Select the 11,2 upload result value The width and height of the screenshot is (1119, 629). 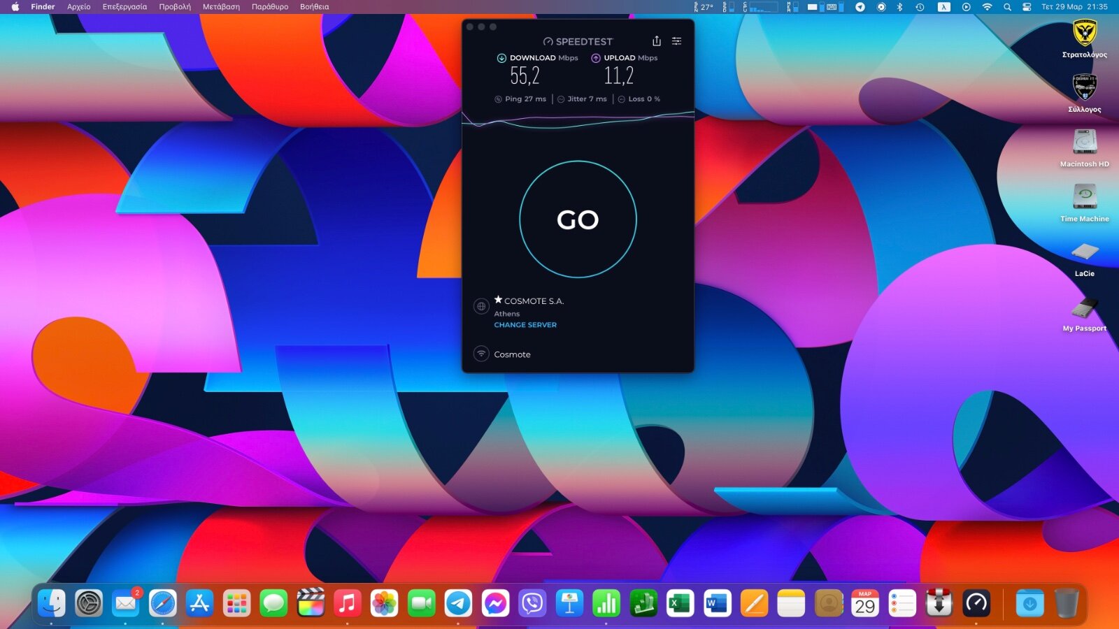[x=619, y=75]
